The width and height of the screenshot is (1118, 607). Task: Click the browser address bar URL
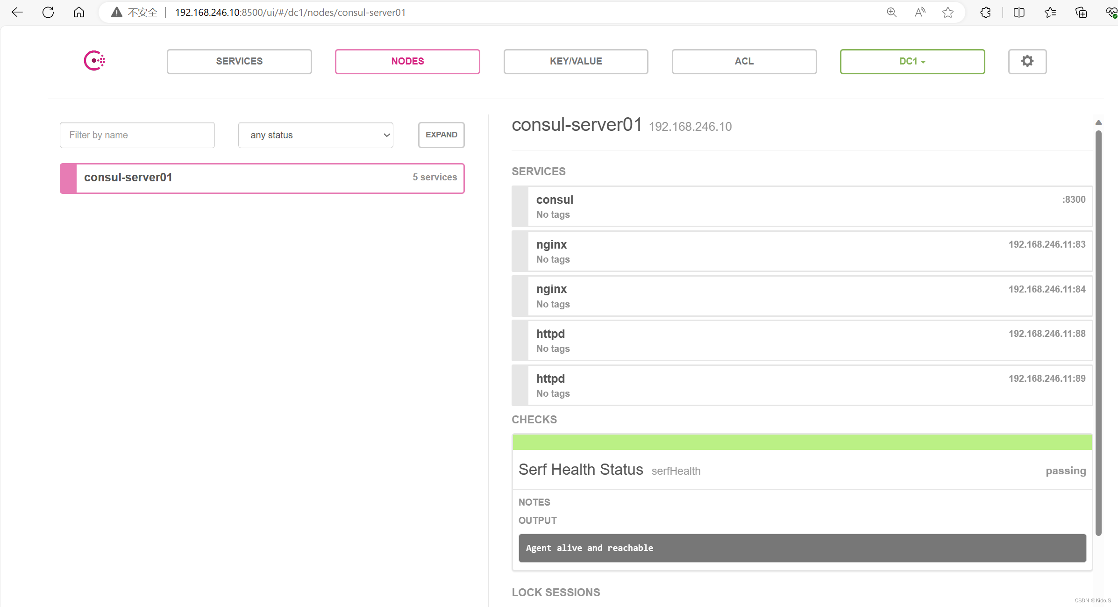pyautogui.click(x=290, y=13)
